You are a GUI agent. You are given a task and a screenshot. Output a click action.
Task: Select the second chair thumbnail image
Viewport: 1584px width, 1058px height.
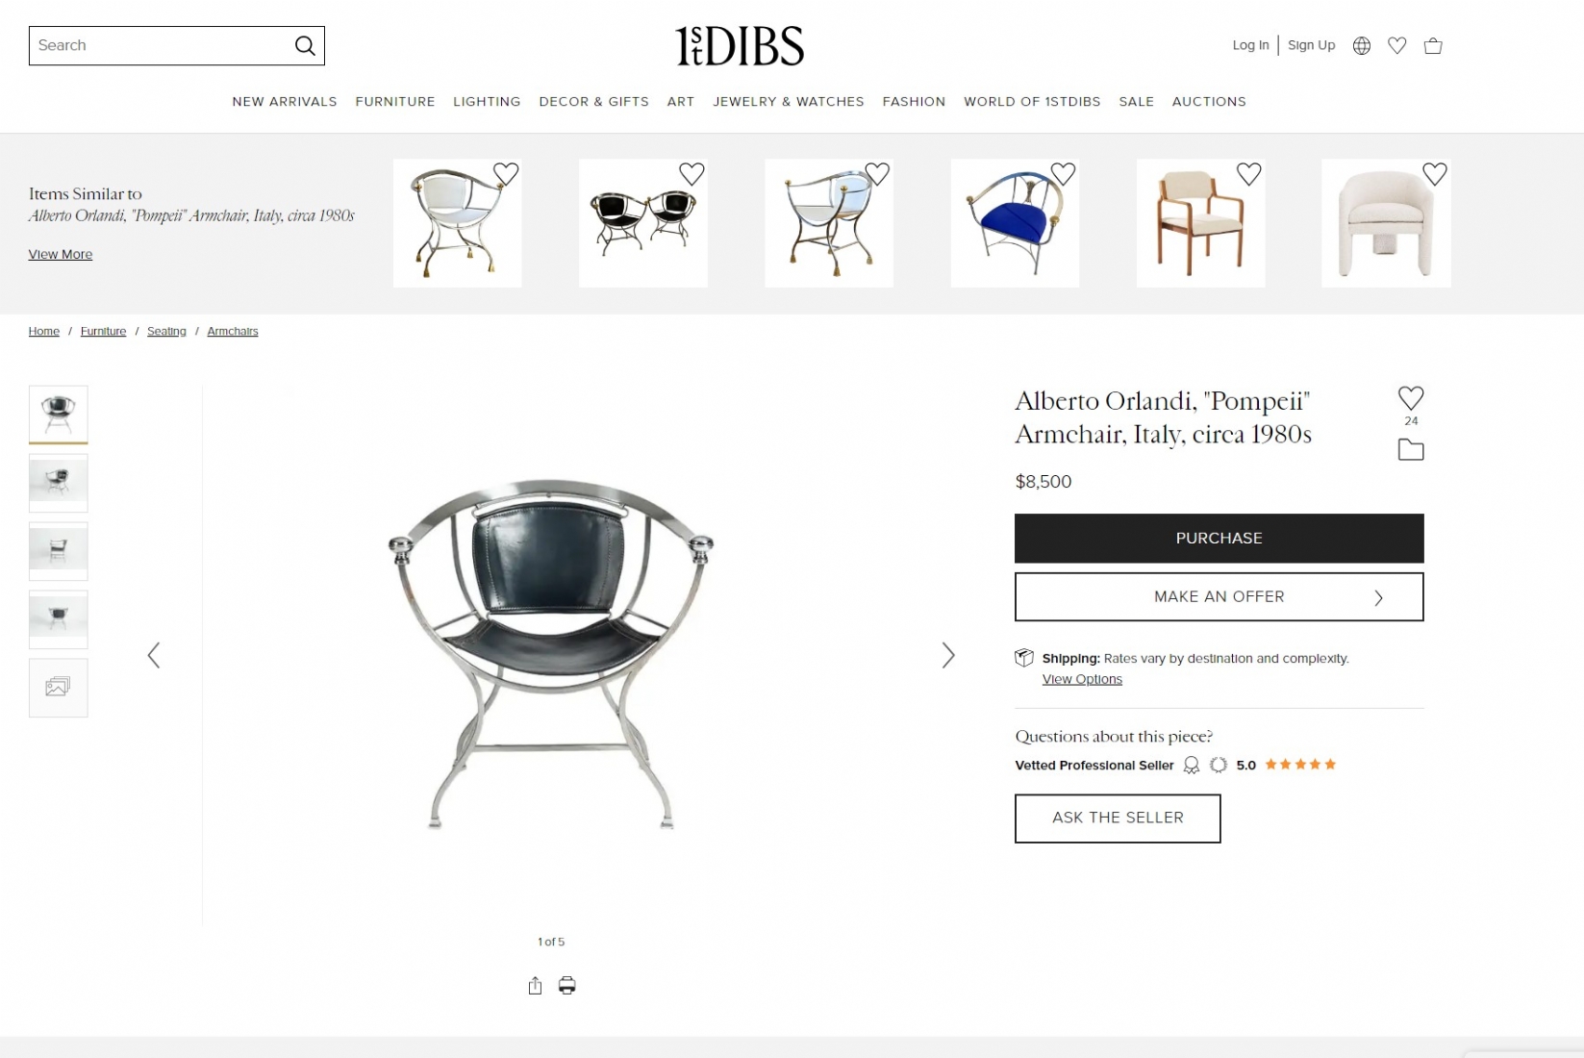point(58,483)
